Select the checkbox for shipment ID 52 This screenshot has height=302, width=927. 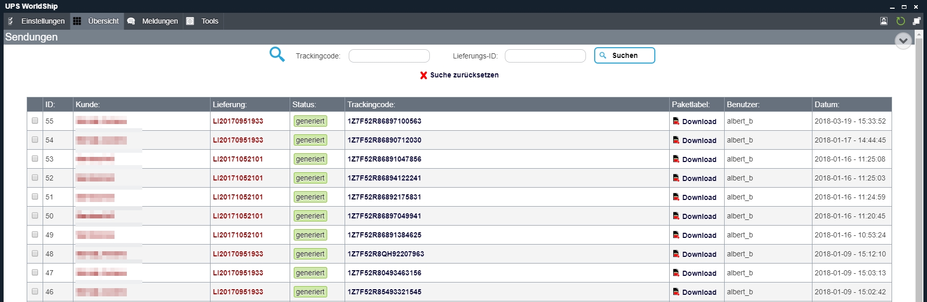pos(35,178)
